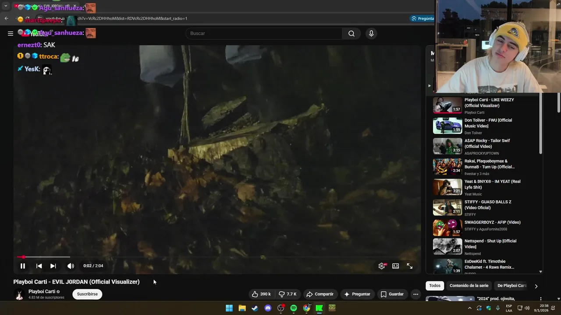This screenshot has height=315, width=561.
Task: Skip to previous video in playlist
Action: tap(39, 266)
